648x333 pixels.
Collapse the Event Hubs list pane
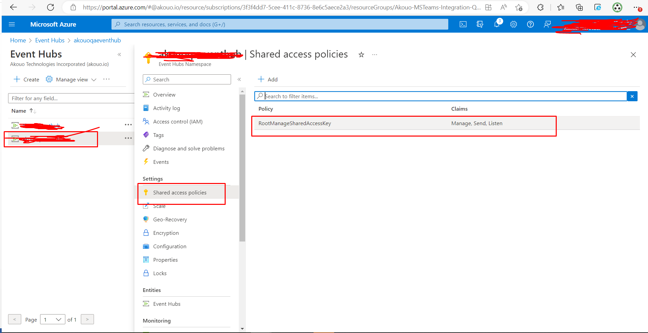(119, 54)
